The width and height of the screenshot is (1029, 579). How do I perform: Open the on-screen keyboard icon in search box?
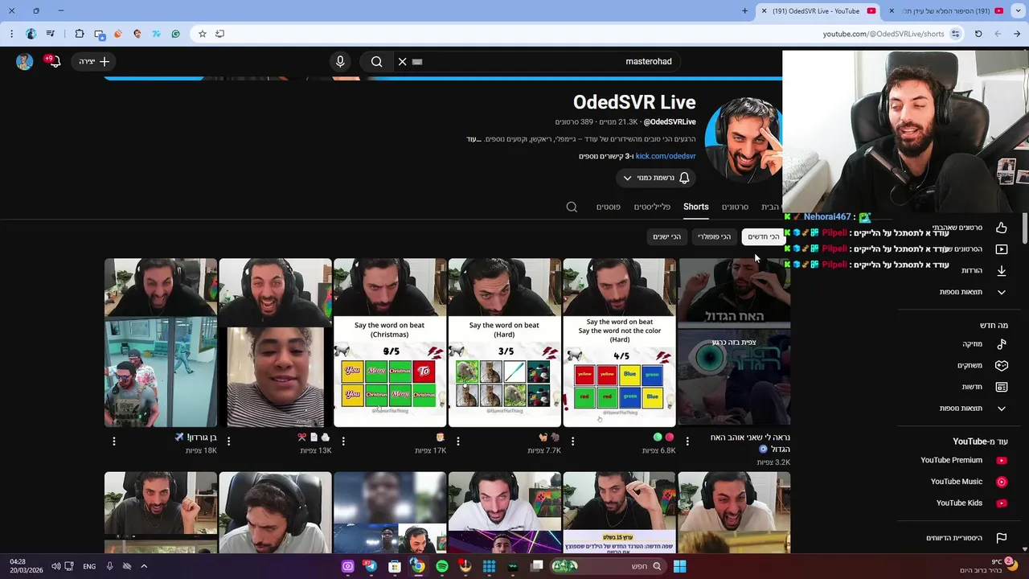pyautogui.click(x=417, y=61)
